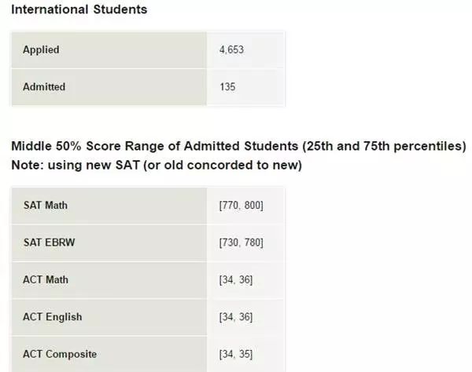Click the 4,653 applied value
This screenshot has width=472, height=372.
(231, 49)
